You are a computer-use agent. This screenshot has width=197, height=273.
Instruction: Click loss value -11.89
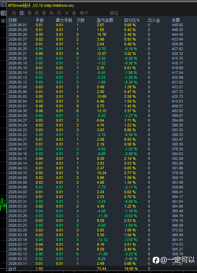pos(102,254)
